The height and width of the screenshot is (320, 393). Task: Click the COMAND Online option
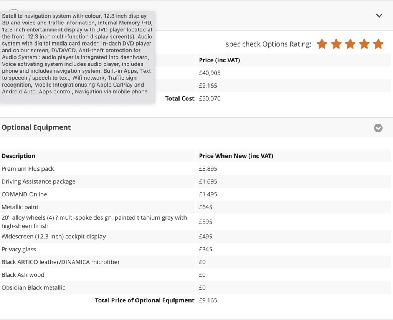(x=24, y=194)
